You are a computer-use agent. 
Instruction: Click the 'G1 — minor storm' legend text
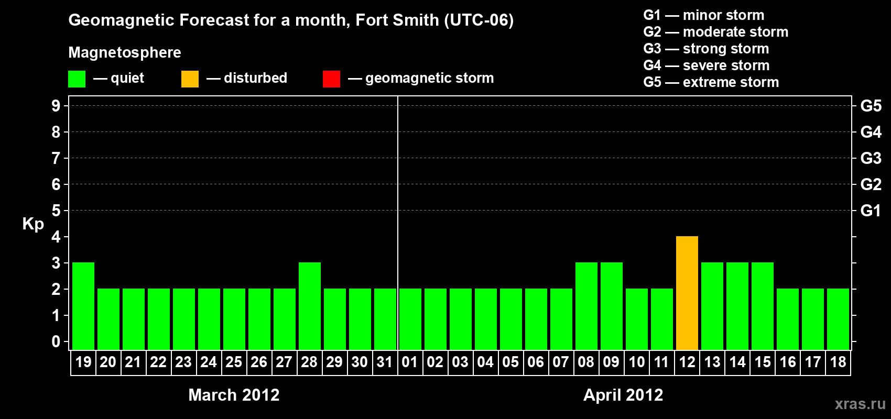click(x=704, y=15)
